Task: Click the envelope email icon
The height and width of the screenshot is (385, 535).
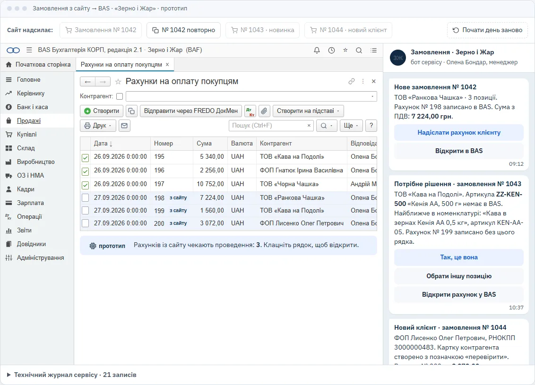Action: click(125, 126)
